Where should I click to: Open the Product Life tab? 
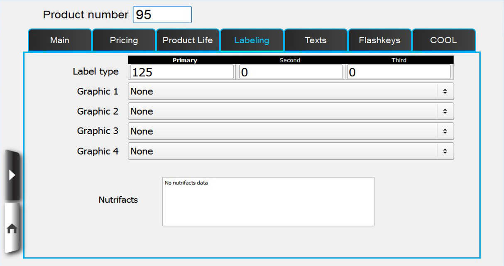point(188,40)
